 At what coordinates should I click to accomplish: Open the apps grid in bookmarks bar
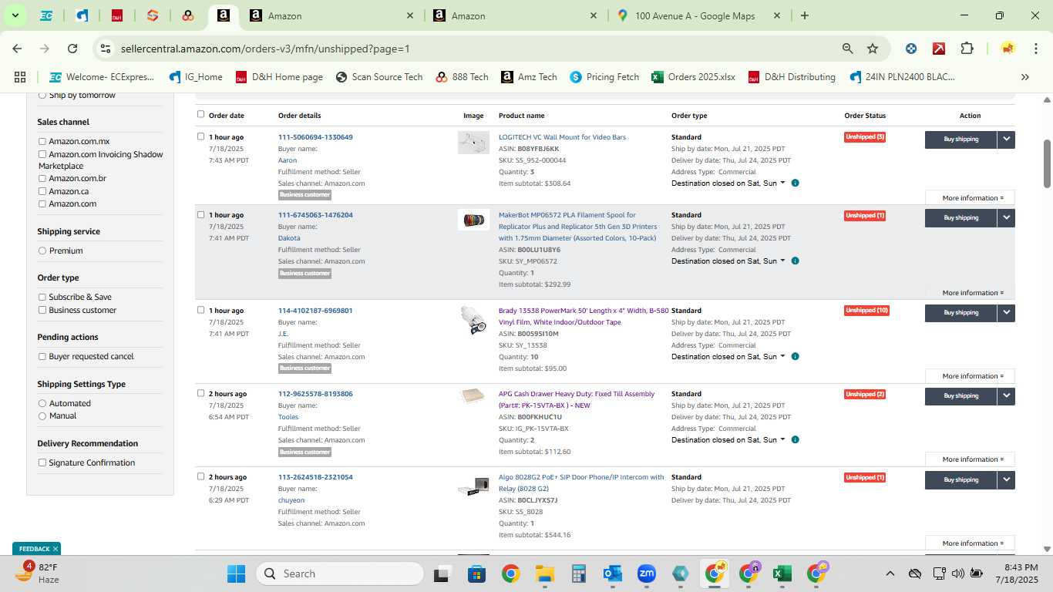coord(20,77)
